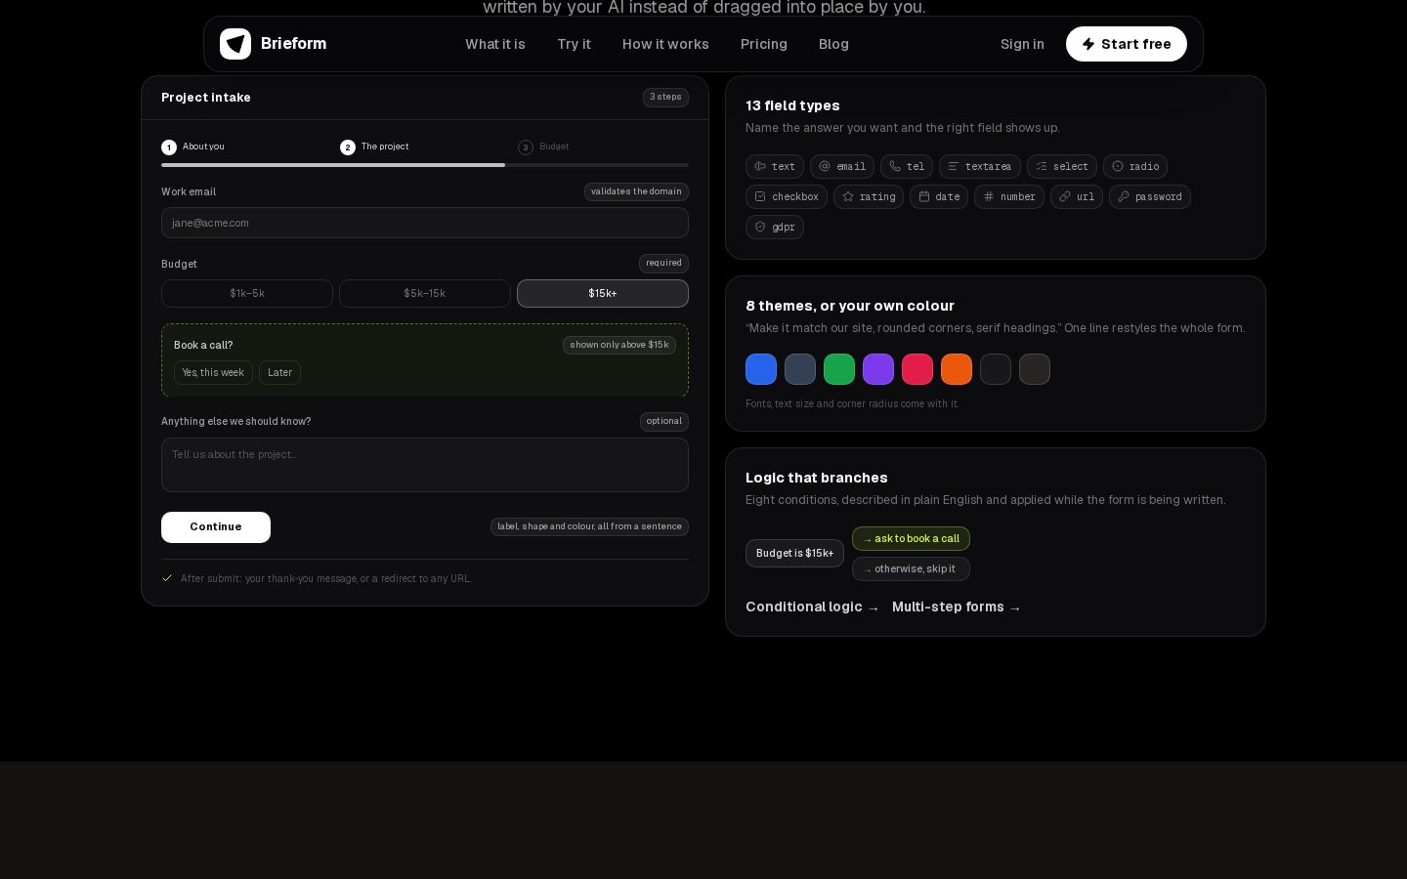
Task: Select the number field type chip
Action: [1009, 196]
